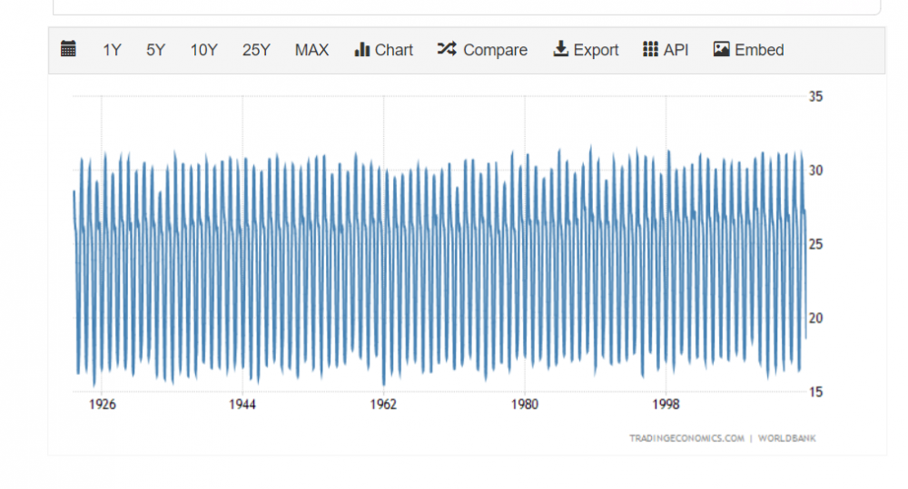Switch to the 5Y time range

(156, 51)
